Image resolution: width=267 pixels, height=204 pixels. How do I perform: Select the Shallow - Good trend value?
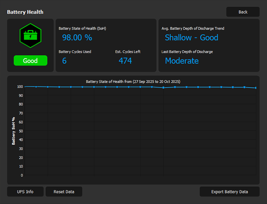(191, 38)
